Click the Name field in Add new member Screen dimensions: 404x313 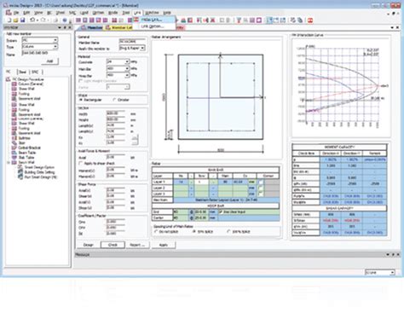click(40, 53)
